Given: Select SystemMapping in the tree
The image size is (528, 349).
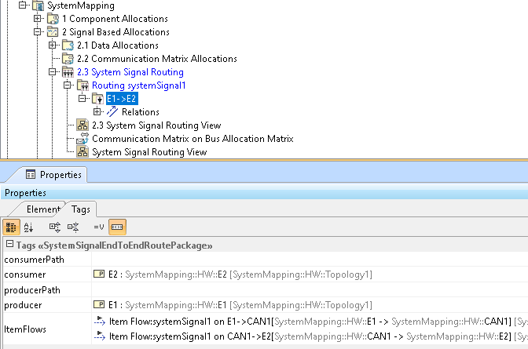Looking at the screenshot, I should pos(81,5).
